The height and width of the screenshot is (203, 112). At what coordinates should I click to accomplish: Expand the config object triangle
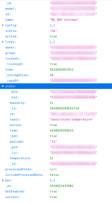click(x=3, y=25)
